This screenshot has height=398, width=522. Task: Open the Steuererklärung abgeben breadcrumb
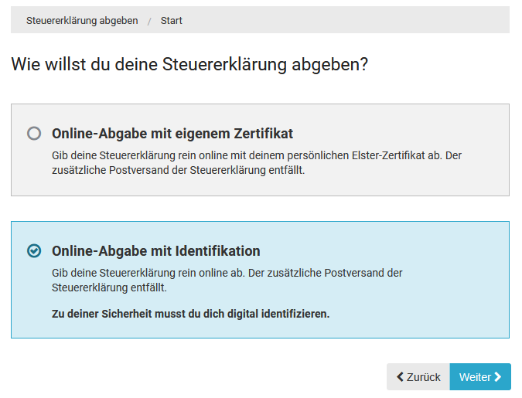82,21
